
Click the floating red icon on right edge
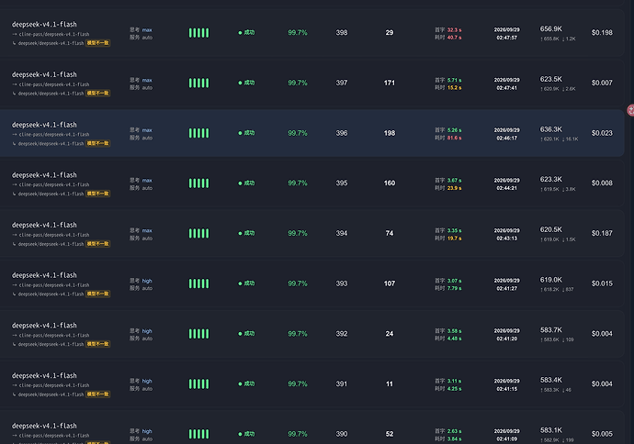point(630,110)
